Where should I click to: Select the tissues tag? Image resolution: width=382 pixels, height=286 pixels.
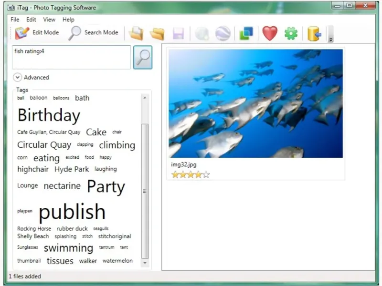click(60, 261)
